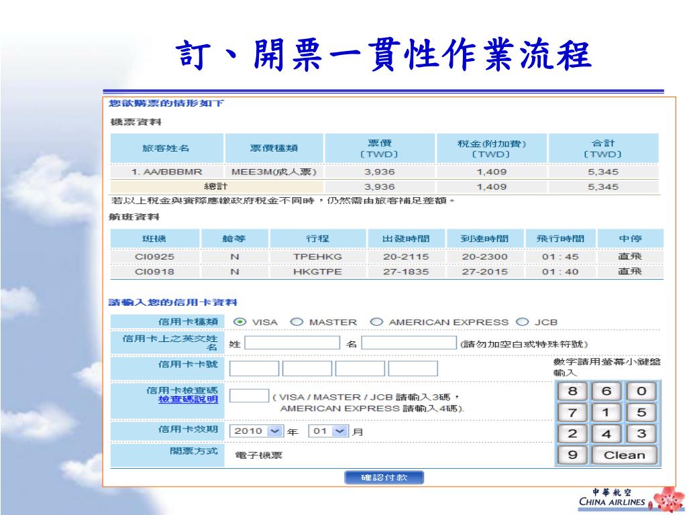Focus the cardholder given name 名 field
Screen dimensions: 687x515
point(409,343)
